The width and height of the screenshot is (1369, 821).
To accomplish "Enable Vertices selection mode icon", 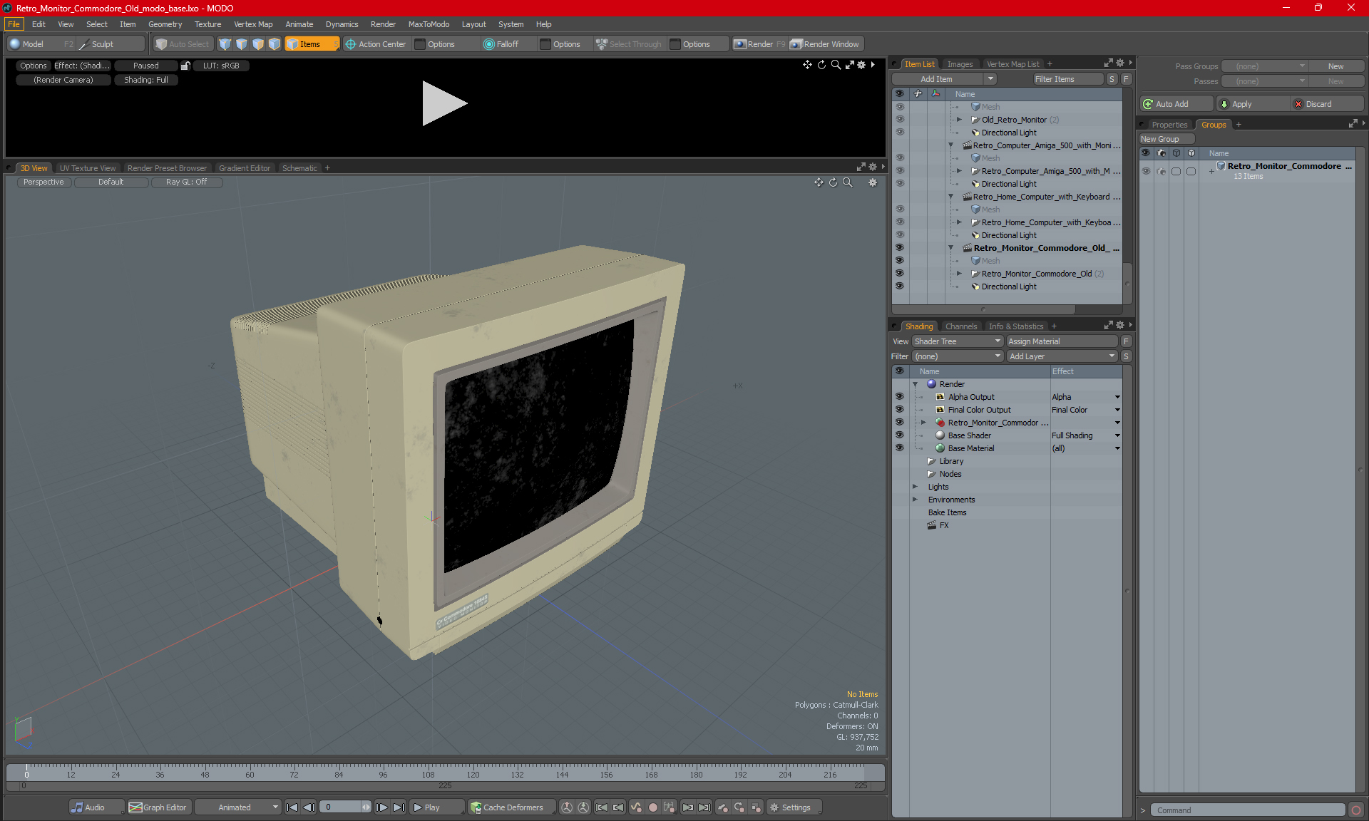I will click(225, 44).
